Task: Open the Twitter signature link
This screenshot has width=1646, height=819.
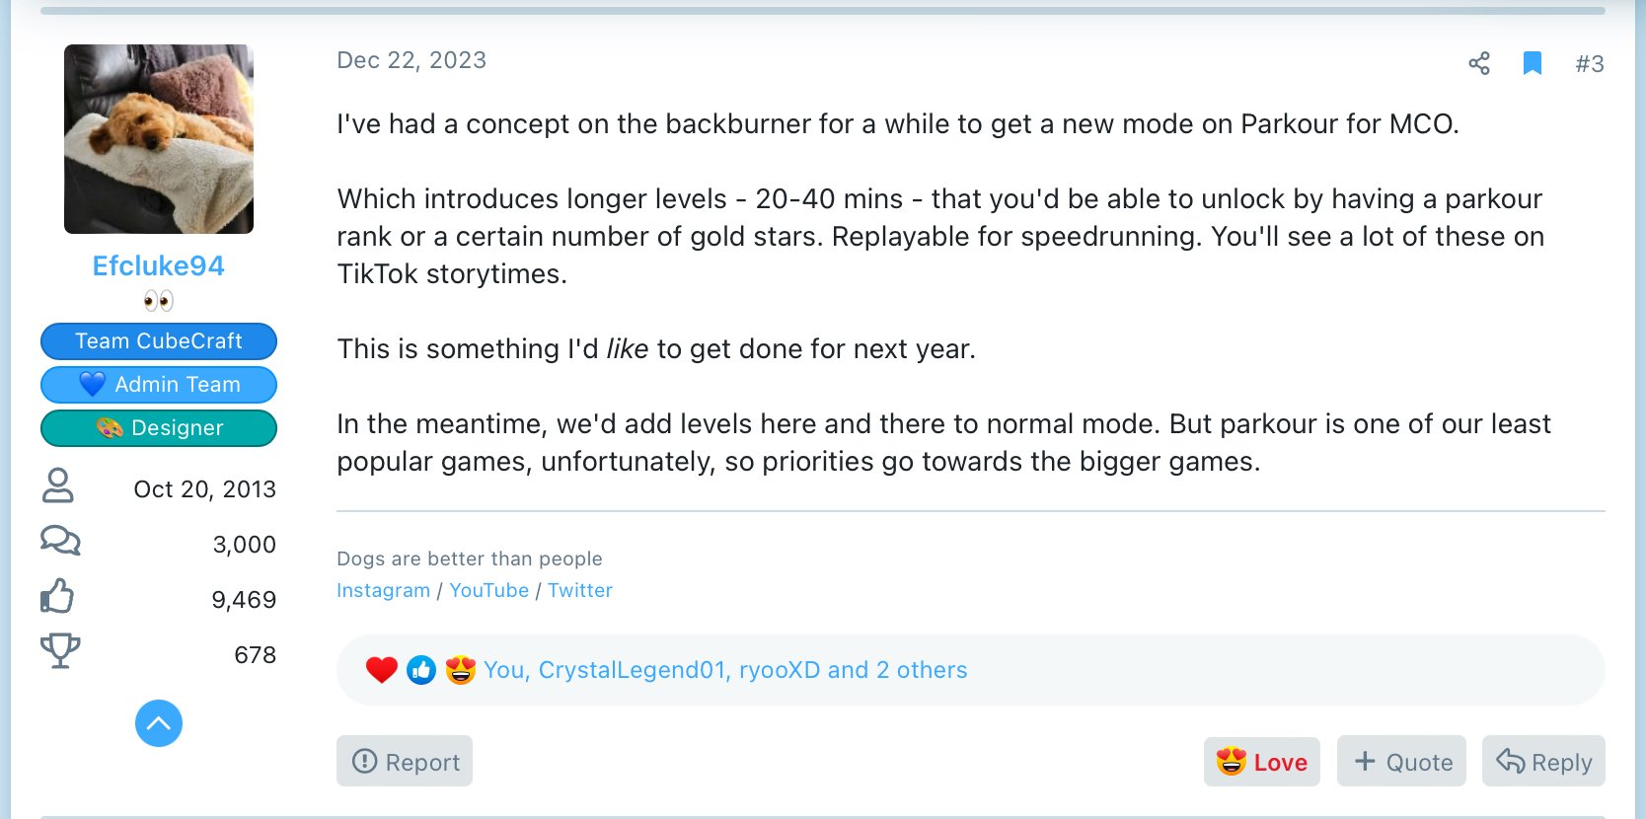Action: point(580,590)
